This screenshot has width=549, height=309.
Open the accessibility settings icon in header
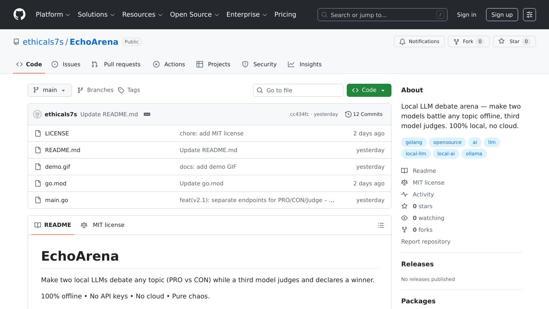coord(529,15)
